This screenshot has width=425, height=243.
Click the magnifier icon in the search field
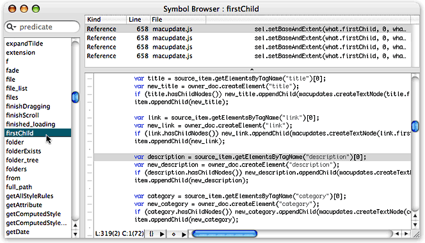coord(12,27)
